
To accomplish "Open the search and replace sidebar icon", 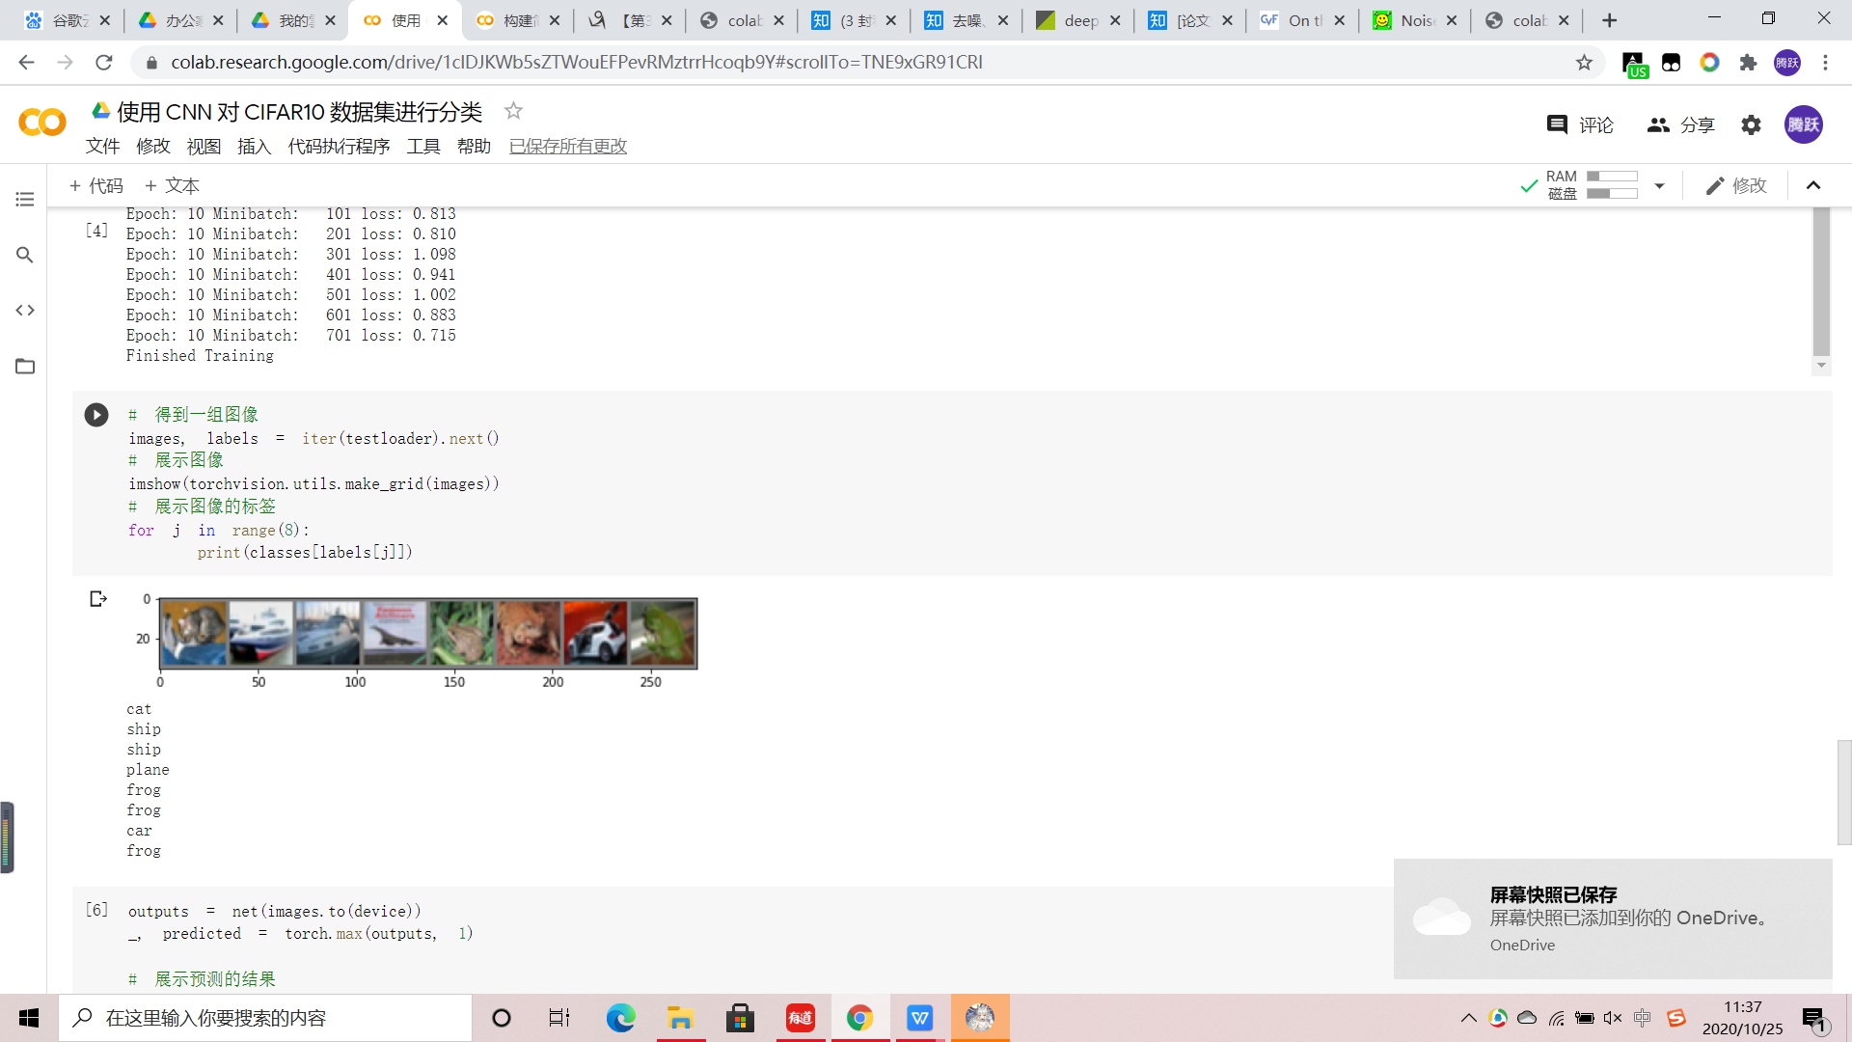I will [x=25, y=255].
